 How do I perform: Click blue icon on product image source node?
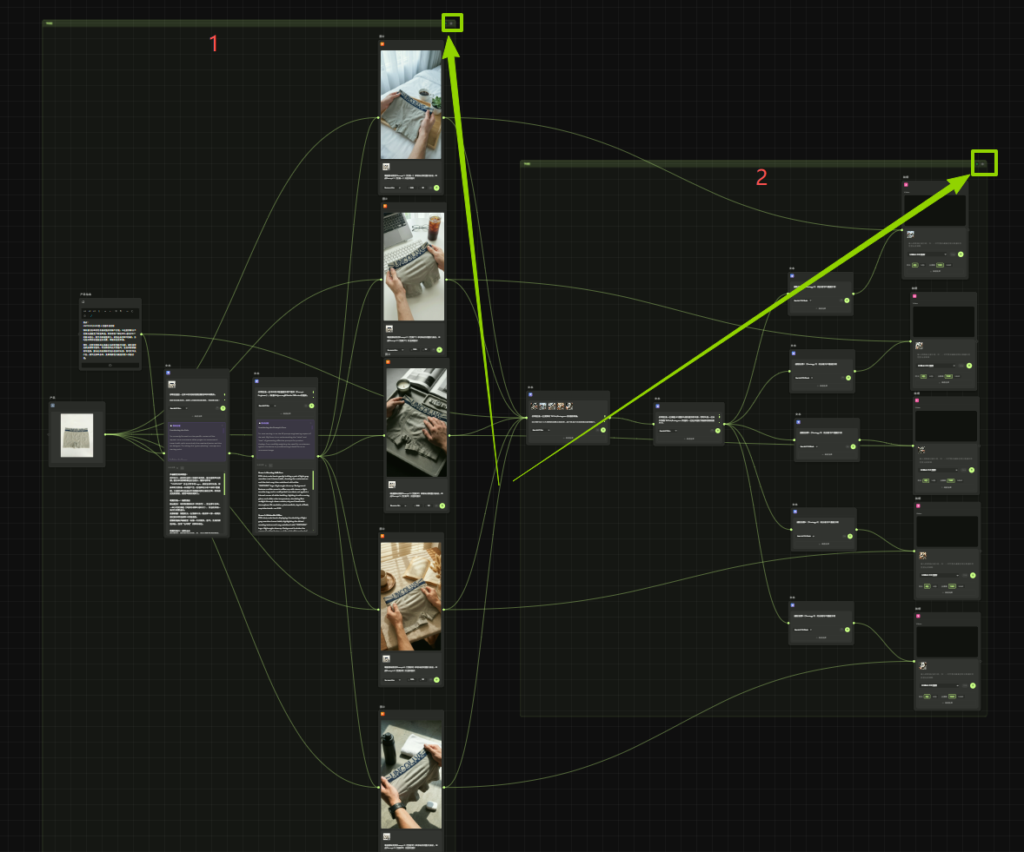[x=53, y=405]
